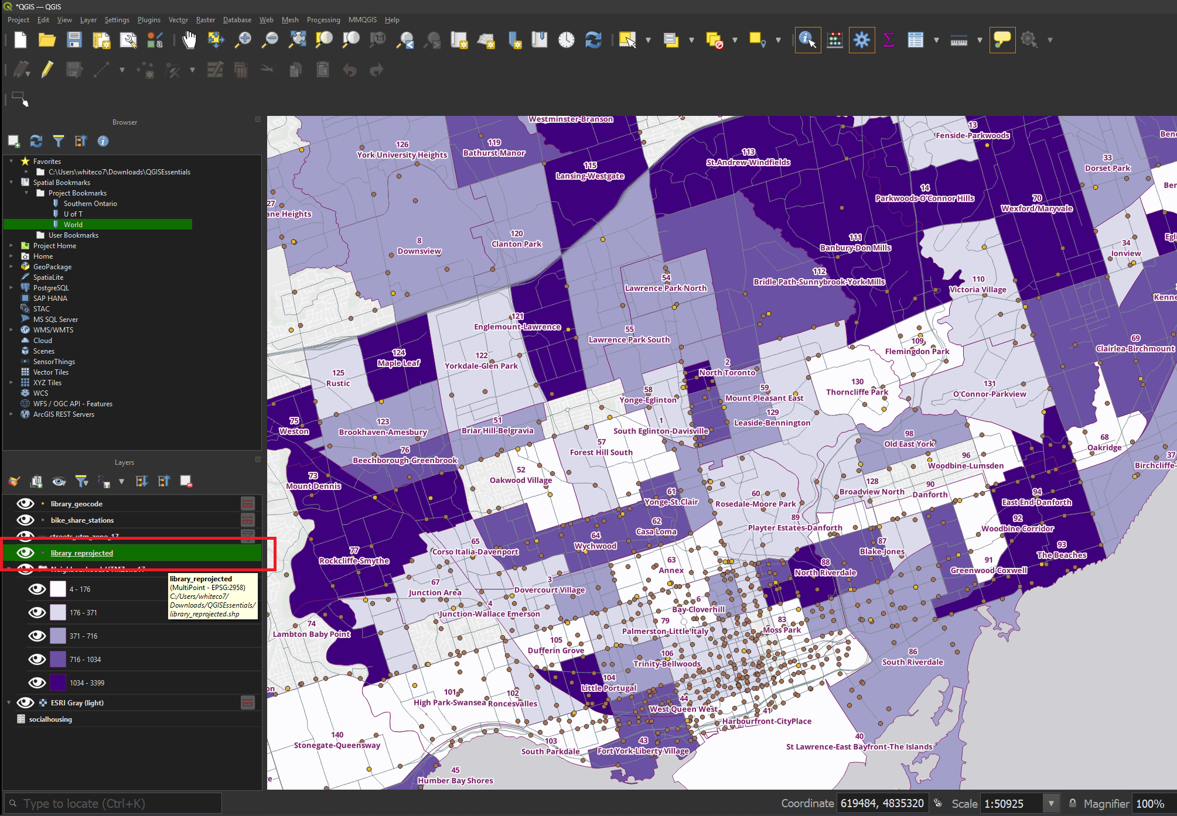
Task: Open the Processing Toolbox gear icon
Action: 861,40
